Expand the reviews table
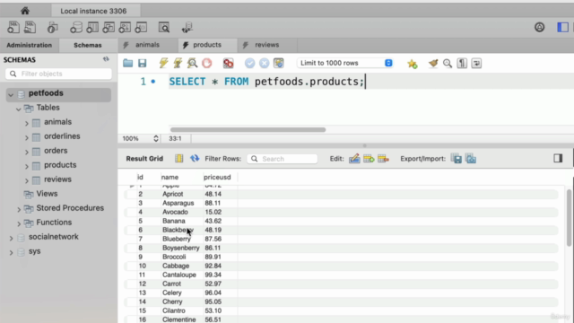 (26, 180)
